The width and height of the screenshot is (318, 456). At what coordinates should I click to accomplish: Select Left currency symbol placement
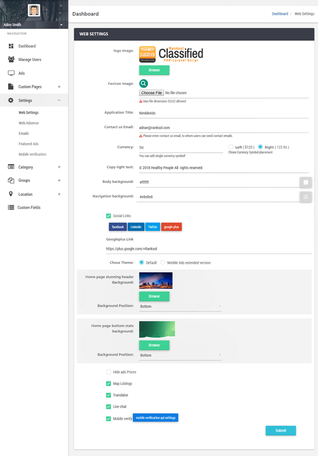pyautogui.click(x=231, y=147)
